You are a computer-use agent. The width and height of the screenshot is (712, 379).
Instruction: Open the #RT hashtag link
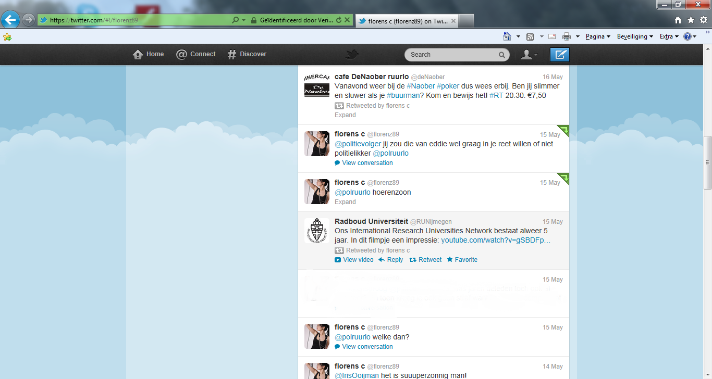[496, 95]
